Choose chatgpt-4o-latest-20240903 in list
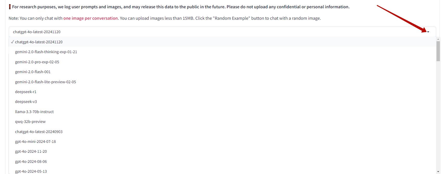 (x=39, y=132)
